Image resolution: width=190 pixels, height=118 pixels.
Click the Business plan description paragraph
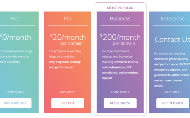[120, 65]
